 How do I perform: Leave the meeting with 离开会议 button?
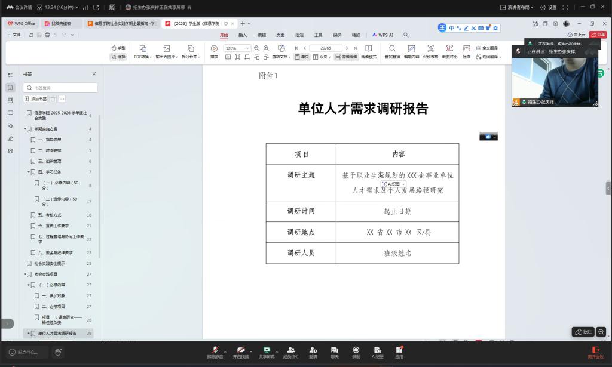[595, 352]
